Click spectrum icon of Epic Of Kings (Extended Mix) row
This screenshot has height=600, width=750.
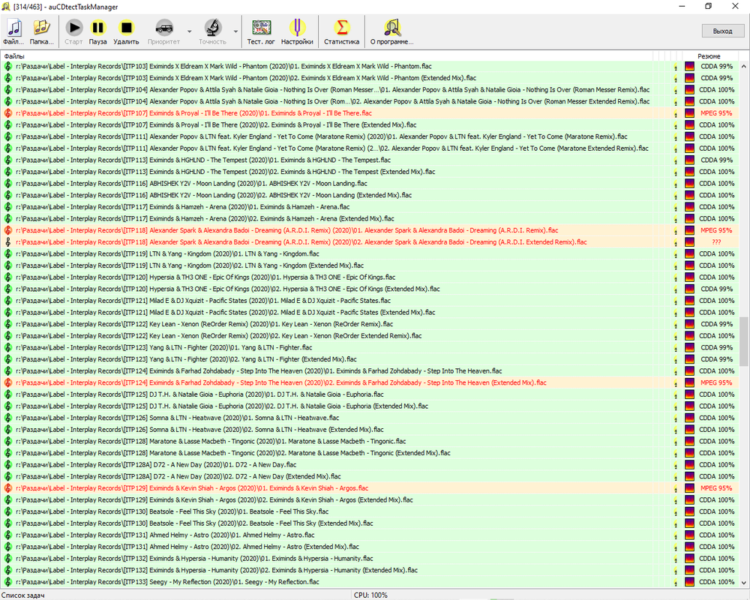tap(689, 289)
